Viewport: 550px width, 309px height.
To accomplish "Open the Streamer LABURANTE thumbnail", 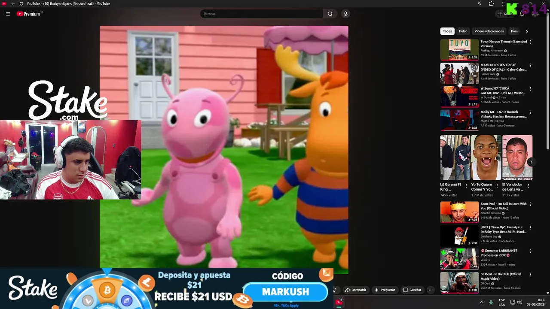I will point(459,259).
